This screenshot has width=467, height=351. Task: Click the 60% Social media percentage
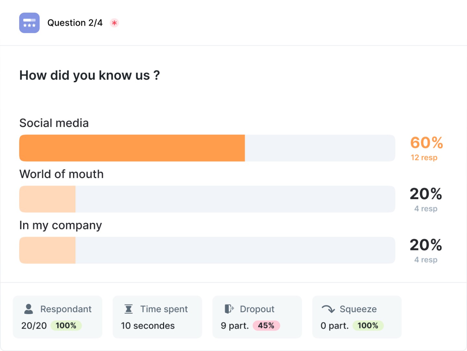pyautogui.click(x=426, y=143)
